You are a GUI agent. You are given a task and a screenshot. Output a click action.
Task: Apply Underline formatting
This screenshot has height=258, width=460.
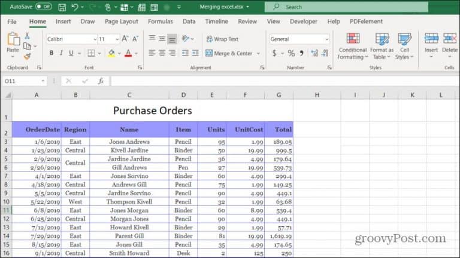(71, 53)
